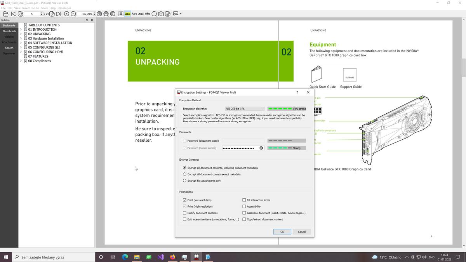Select the text highlight Abc tool
This screenshot has height=262, width=466.
[x=127, y=14]
